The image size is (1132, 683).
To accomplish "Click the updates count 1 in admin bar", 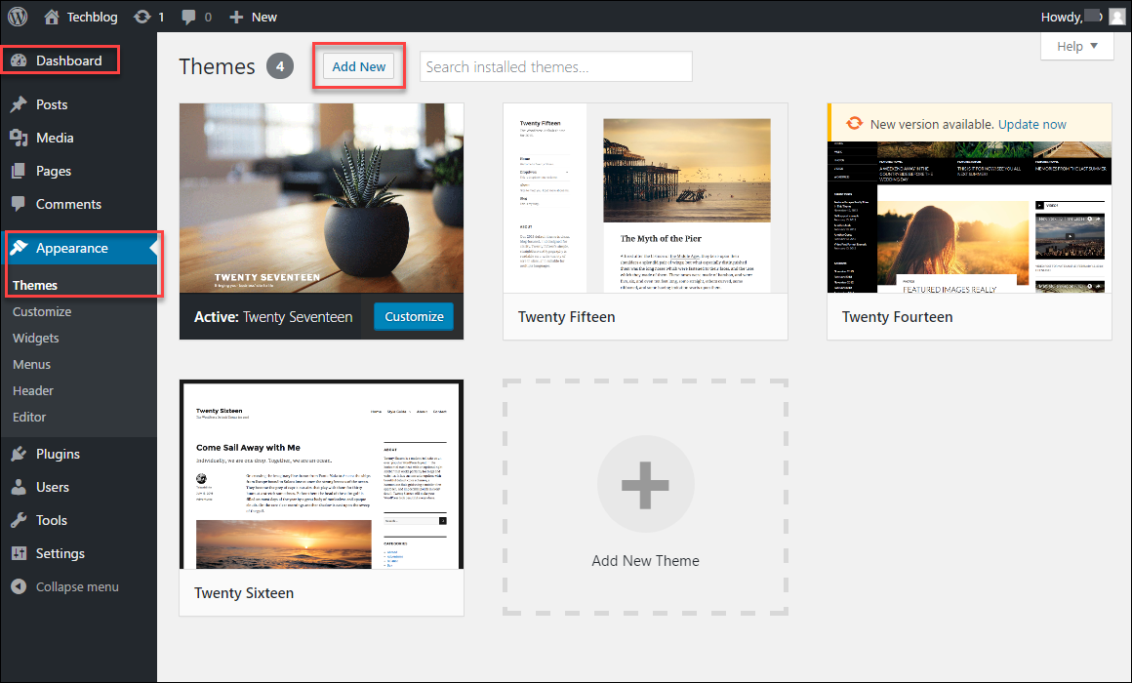I will coord(161,17).
